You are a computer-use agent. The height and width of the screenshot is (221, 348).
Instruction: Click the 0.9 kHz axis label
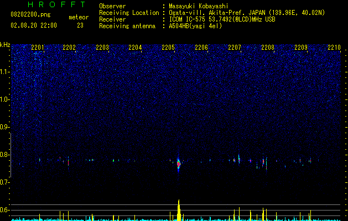(x=5, y=127)
